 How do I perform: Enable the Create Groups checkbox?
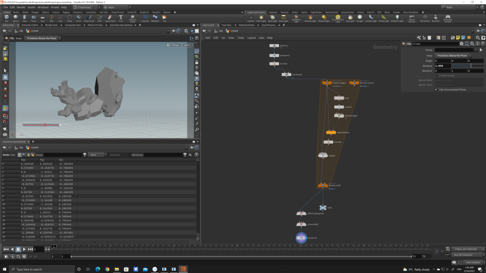click(436, 75)
